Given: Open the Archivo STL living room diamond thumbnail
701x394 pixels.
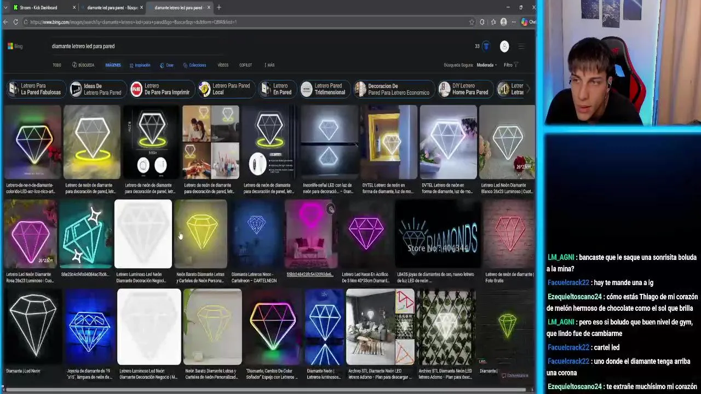Looking at the screenshot, I should pyautogui.click(x=380, y=327).
